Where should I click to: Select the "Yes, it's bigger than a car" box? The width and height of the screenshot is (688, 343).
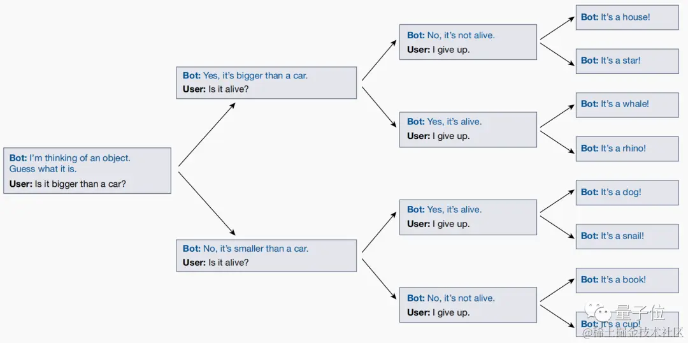[x=266, y=82]
